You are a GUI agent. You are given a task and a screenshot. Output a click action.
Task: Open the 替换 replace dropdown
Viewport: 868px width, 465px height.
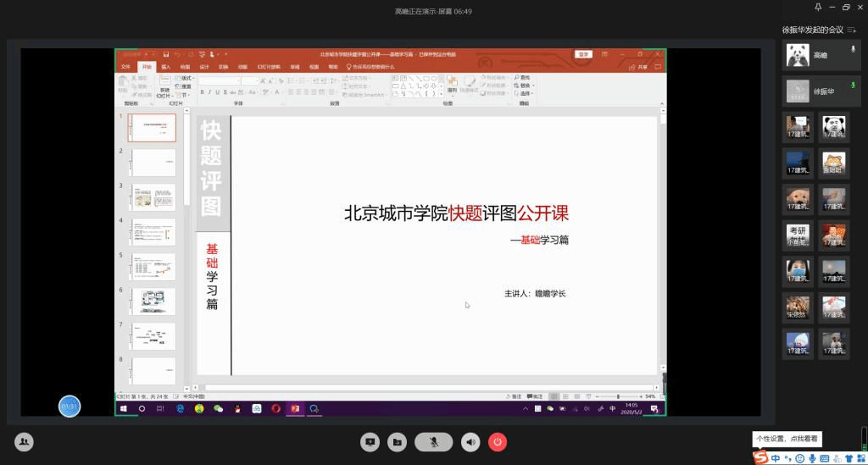(524, 86)
